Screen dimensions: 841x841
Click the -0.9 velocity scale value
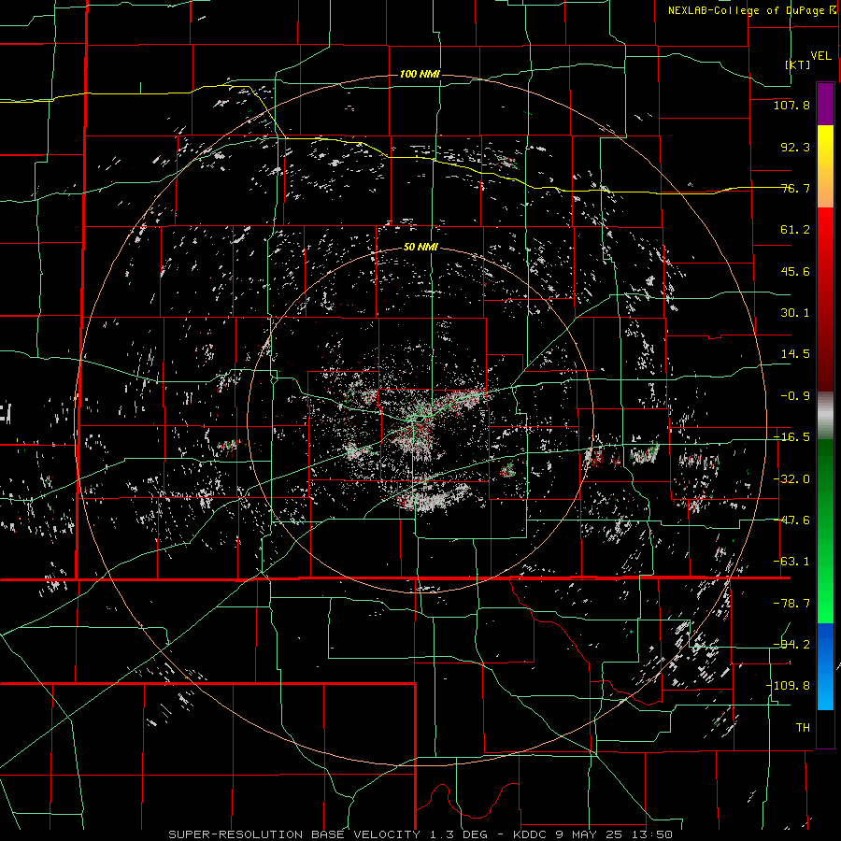[795, 396]
